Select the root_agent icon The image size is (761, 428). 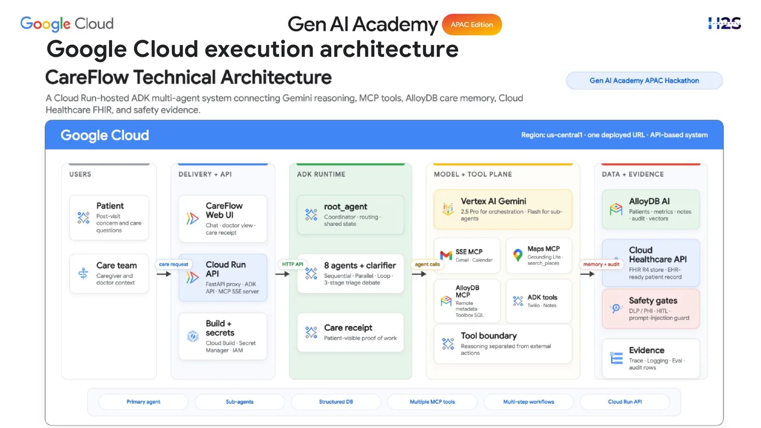tap(311, 215)
